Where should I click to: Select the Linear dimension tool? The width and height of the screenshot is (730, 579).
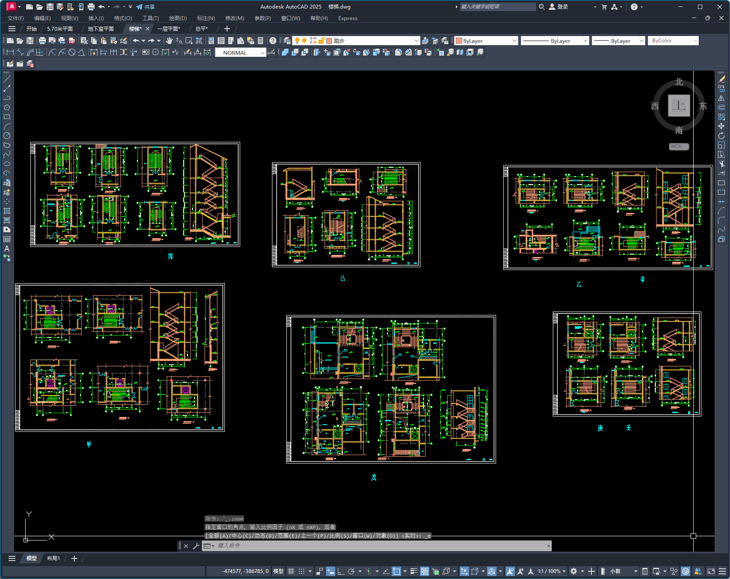coord(10,52)
